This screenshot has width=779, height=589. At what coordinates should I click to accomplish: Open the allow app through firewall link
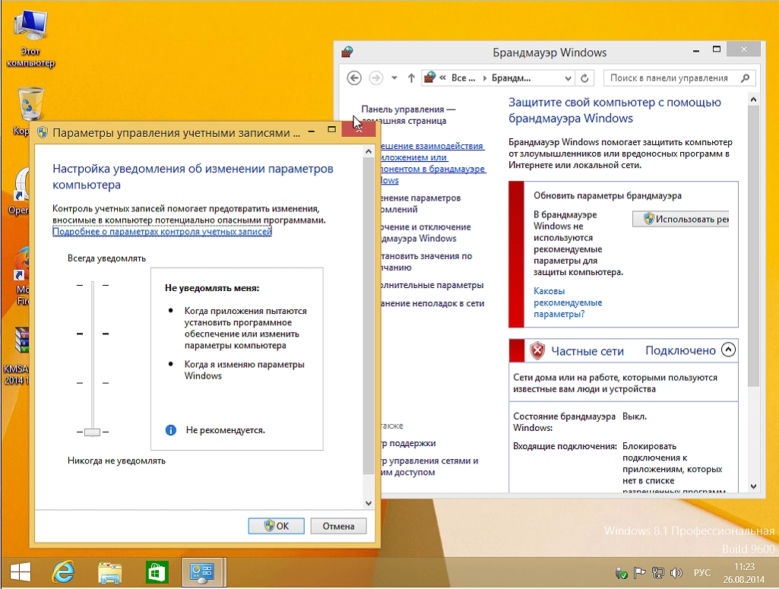point(432,163)
